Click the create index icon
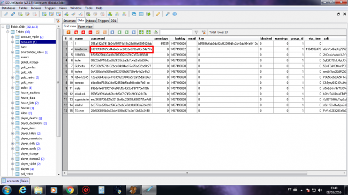The height and width of the screenshot is (195, 348). click(66, 14)
